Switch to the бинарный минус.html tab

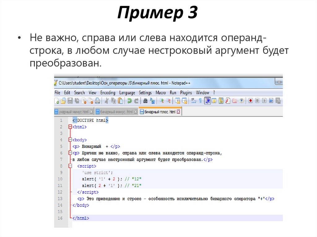pyautogui.click(x=116, y=112)
